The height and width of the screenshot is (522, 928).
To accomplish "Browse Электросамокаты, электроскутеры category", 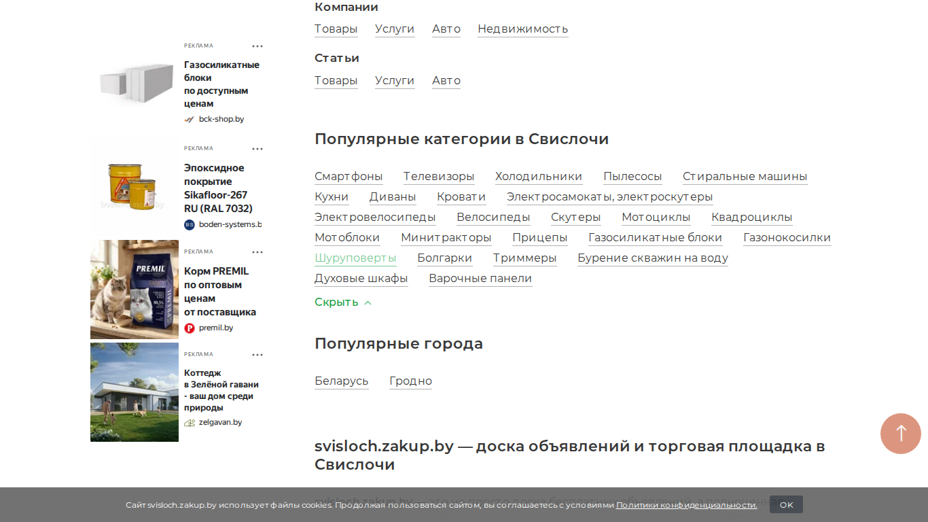I will coord(610,197).
